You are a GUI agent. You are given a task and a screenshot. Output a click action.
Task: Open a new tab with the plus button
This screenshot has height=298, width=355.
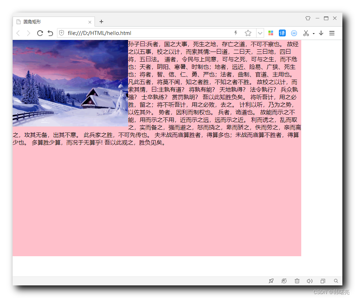(x=101, y=22)
